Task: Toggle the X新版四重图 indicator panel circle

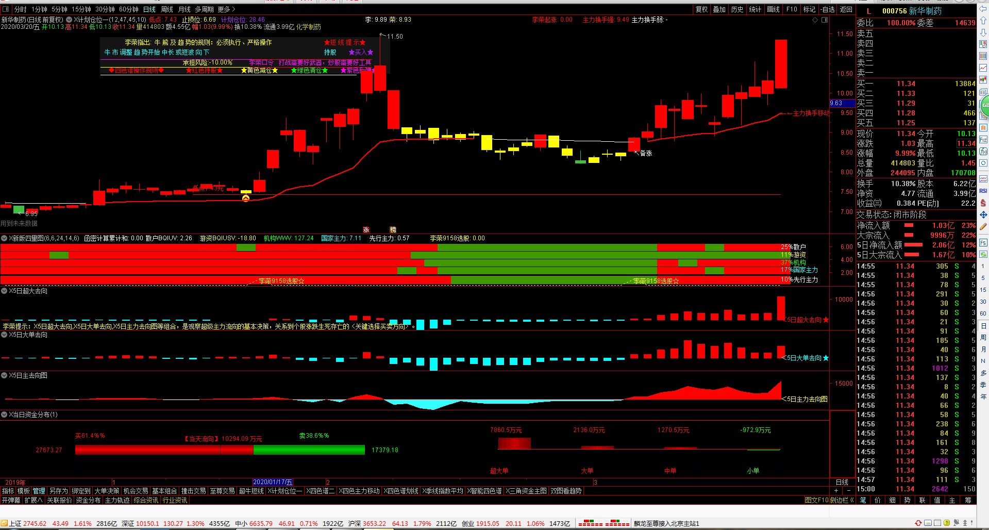Action: pos(4,238)
